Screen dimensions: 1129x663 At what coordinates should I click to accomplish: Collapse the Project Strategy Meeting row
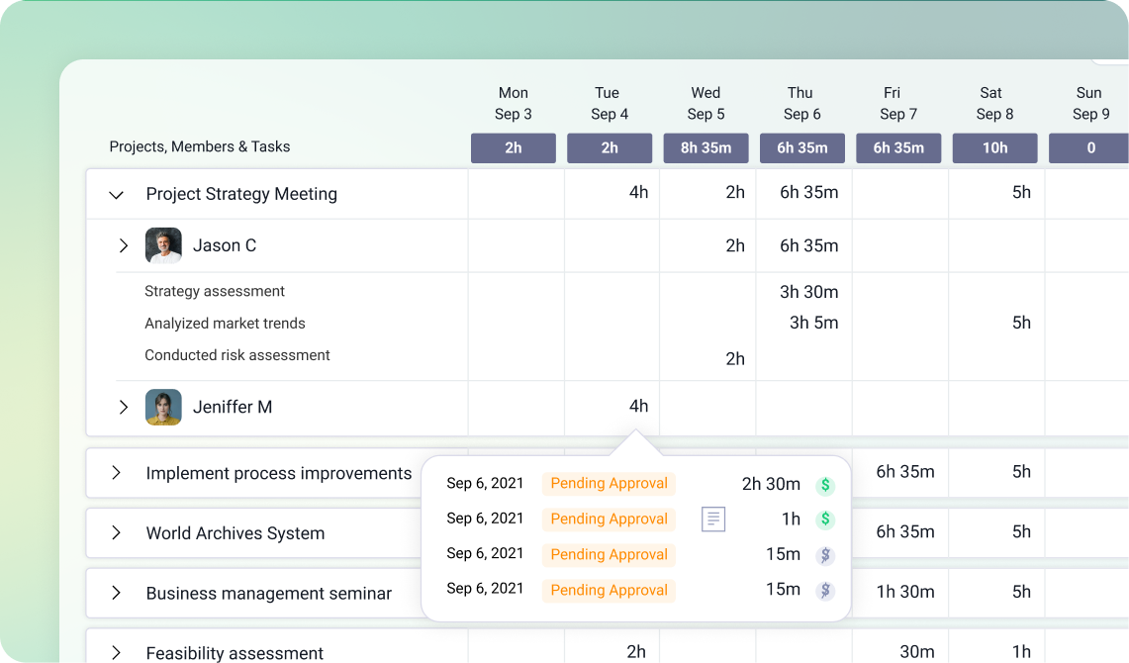click(x=116, y=194)
